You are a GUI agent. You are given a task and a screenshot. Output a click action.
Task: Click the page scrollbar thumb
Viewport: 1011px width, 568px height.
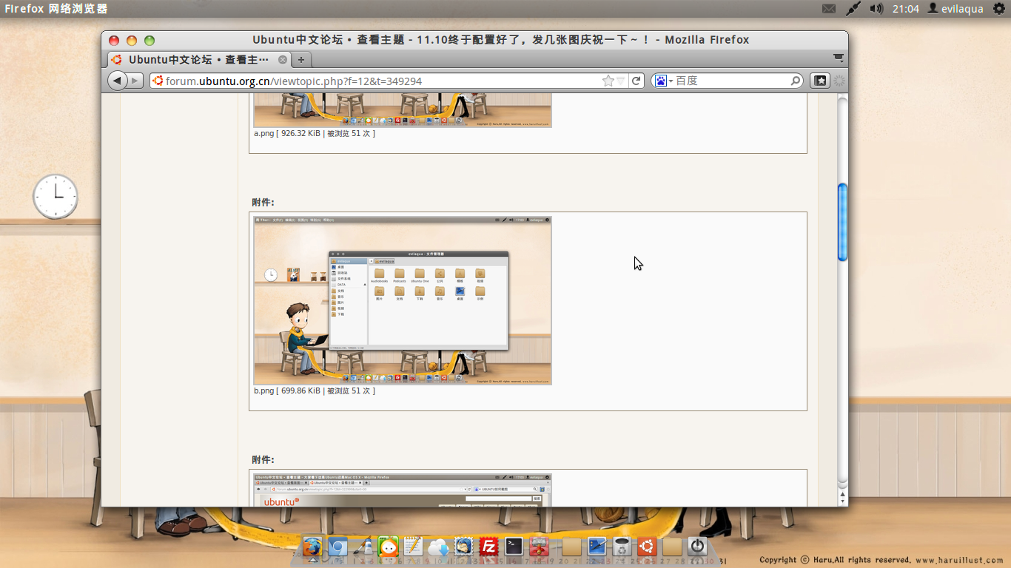[x=842, y=222]
